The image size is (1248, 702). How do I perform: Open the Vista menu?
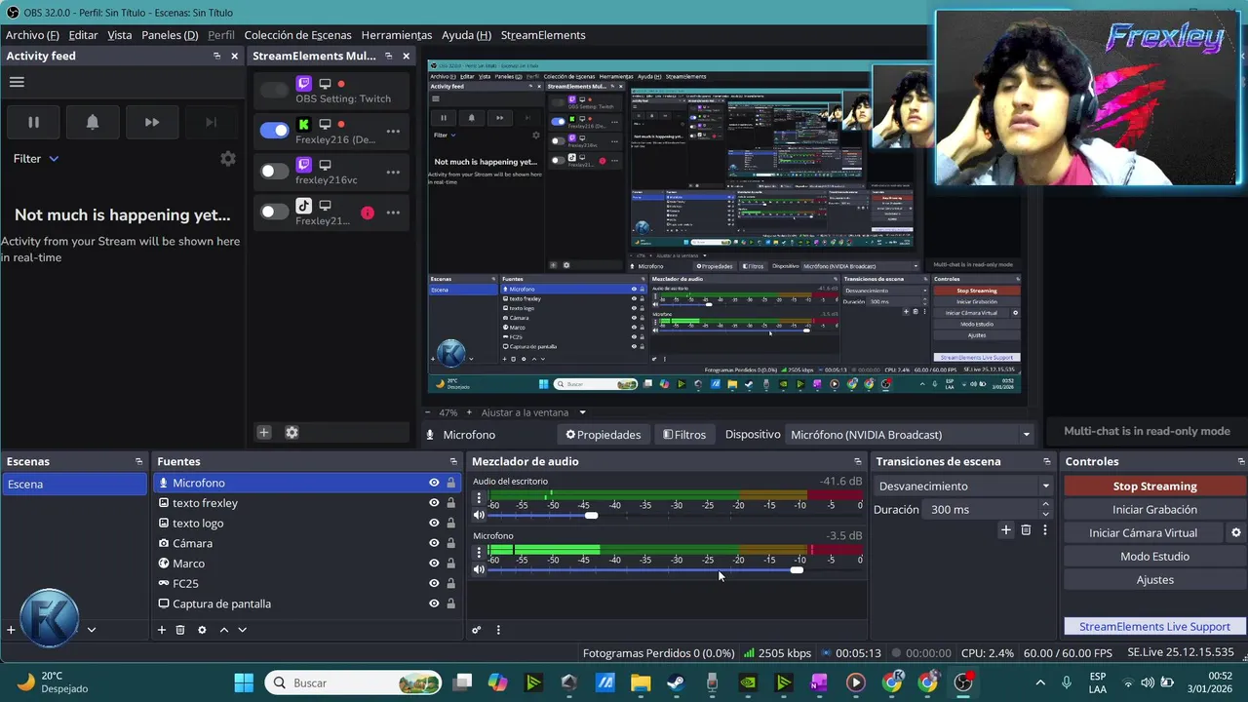click(x=120, y=35)
